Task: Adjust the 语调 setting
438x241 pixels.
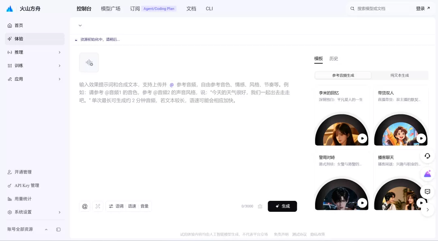Action: tap(120, 207)
